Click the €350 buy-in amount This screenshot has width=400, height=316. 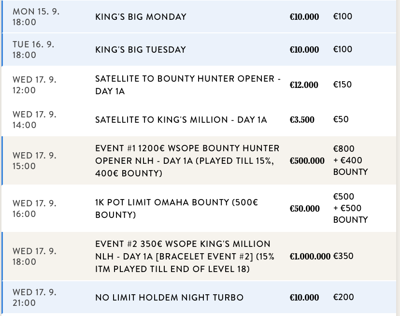tap(343, 256)
